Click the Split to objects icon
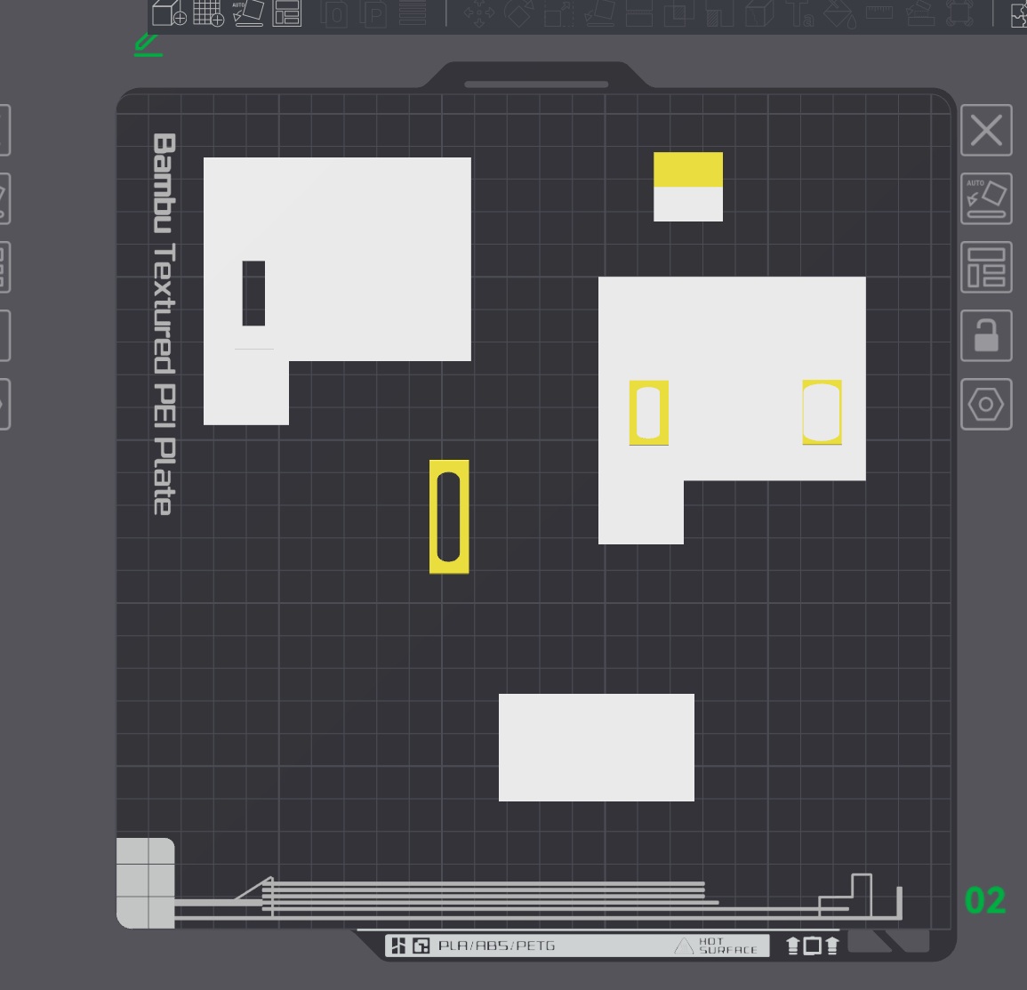The image size is (1027, 990). pos(334,13)
